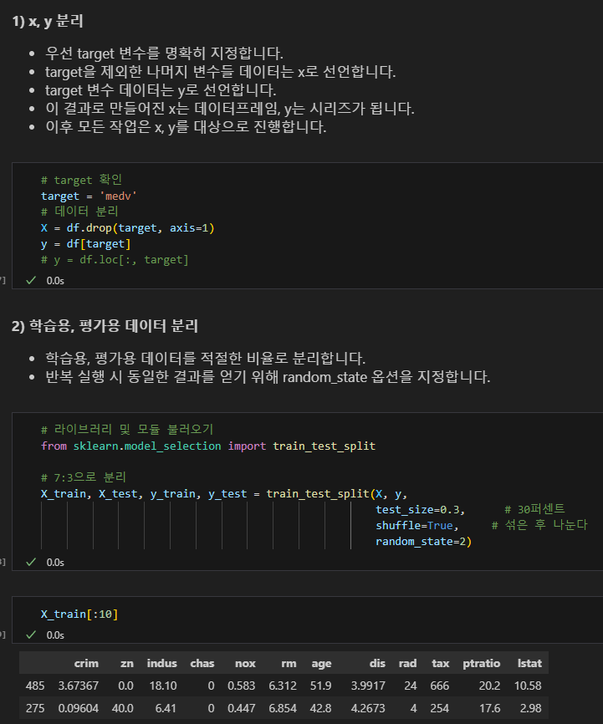Click the bullet '우선 target 변수를 명확히 지정합니다.'
603x724 pixels.
point(164,54)
